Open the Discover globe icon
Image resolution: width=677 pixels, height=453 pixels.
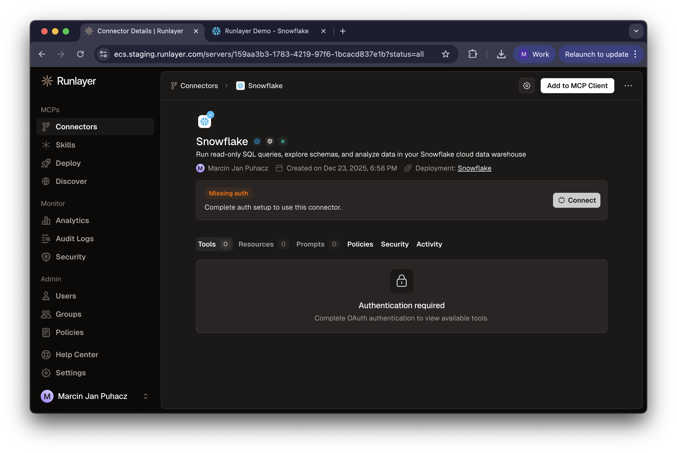coord(46,181)
